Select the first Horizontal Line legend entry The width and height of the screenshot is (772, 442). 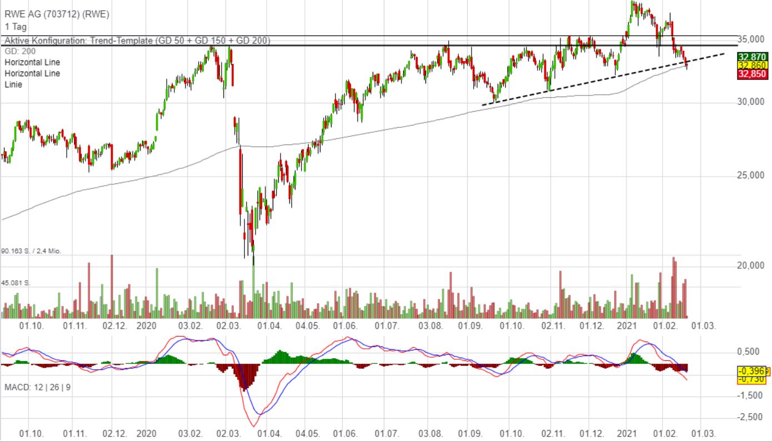point(32,62)
